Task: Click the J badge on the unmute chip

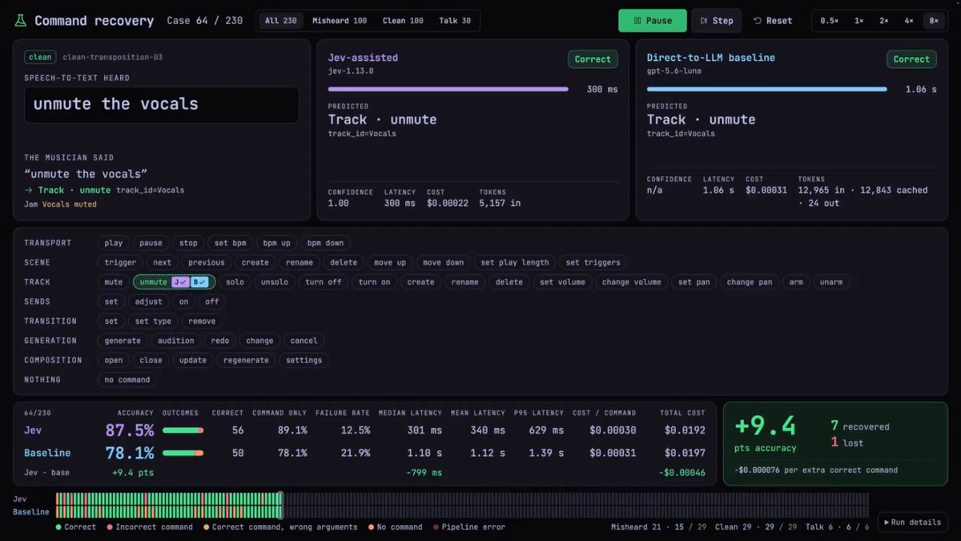Action: coord(180,282)
